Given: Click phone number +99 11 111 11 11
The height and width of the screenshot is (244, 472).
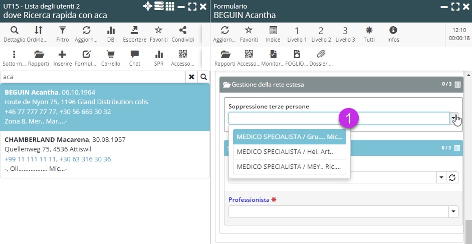Looking at the screenshot, I should coord(30,159).
